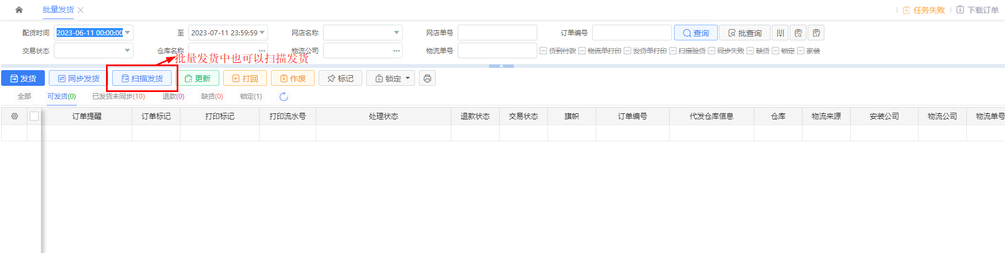Click the 退款状态 column header

476,116
